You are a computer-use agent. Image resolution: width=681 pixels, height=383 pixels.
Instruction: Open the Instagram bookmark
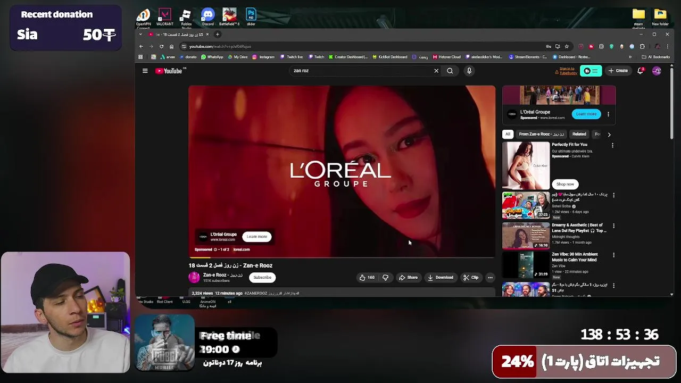tap(263, 57)
